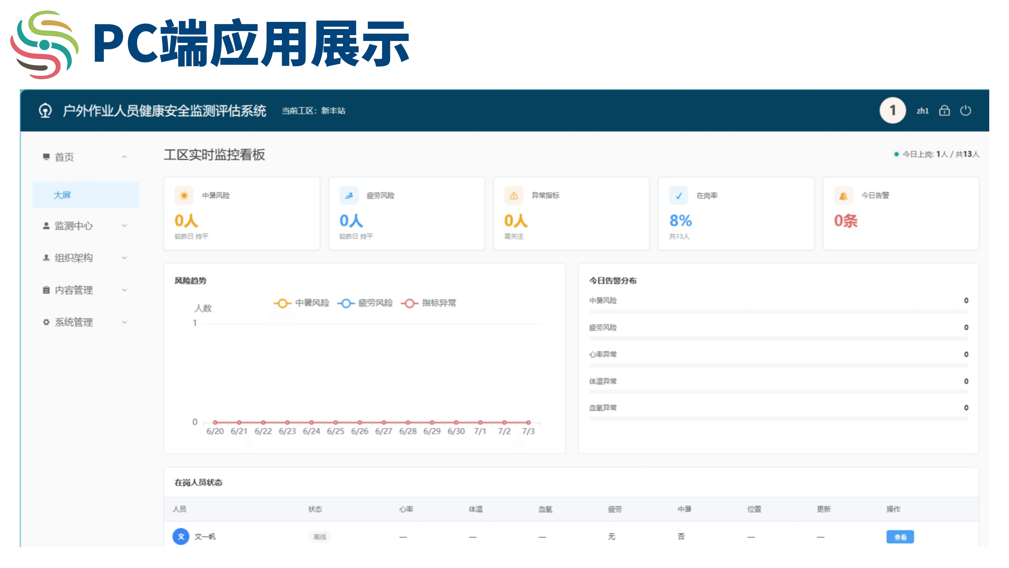Click the 查看 button for 文一帆
Image resolution: width=1009 pixels, height=568 pixels.
(x=900, y=537)
